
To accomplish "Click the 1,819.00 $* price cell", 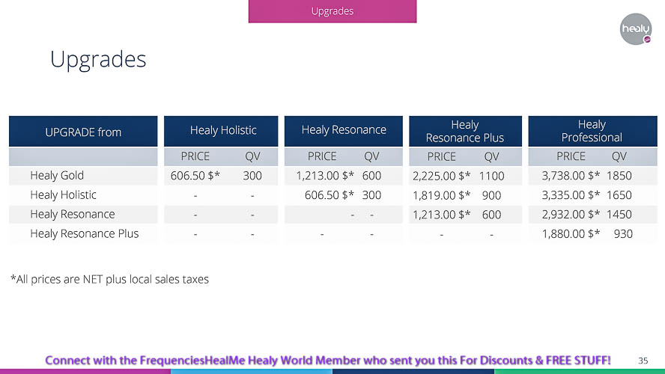I will [442, 194].
